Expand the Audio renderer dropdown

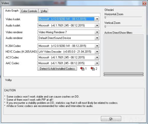[x=97, y=38]
